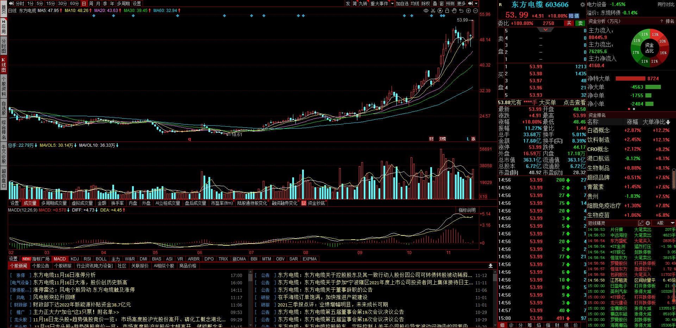Select the hand pan tool
676x328 pixels.
(x=454, y=11)
